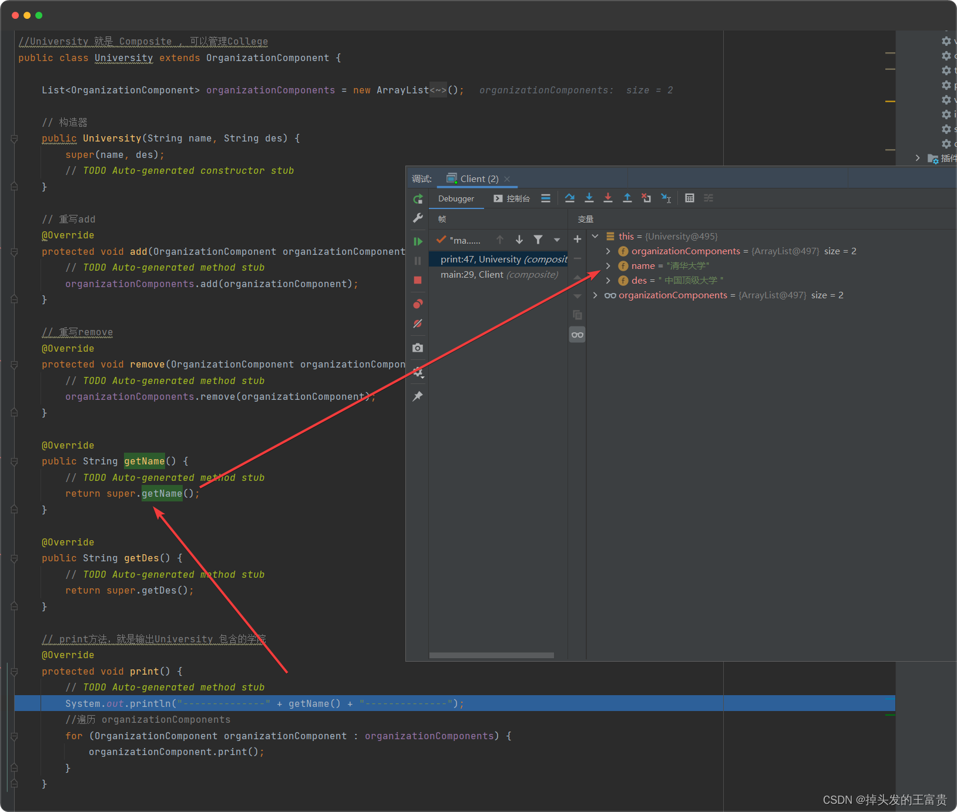Click the Step Over icon
The width and height of the screenshot is (957, 812).
point(570,198)
